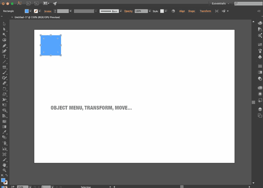
Task: Open the Align panel link
Action: pyautogui.click(x=182, y=11)
